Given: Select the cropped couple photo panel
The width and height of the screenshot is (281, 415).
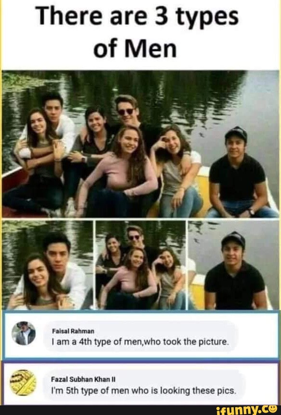Looking at the screenshot, I should (x=48, y=265).
